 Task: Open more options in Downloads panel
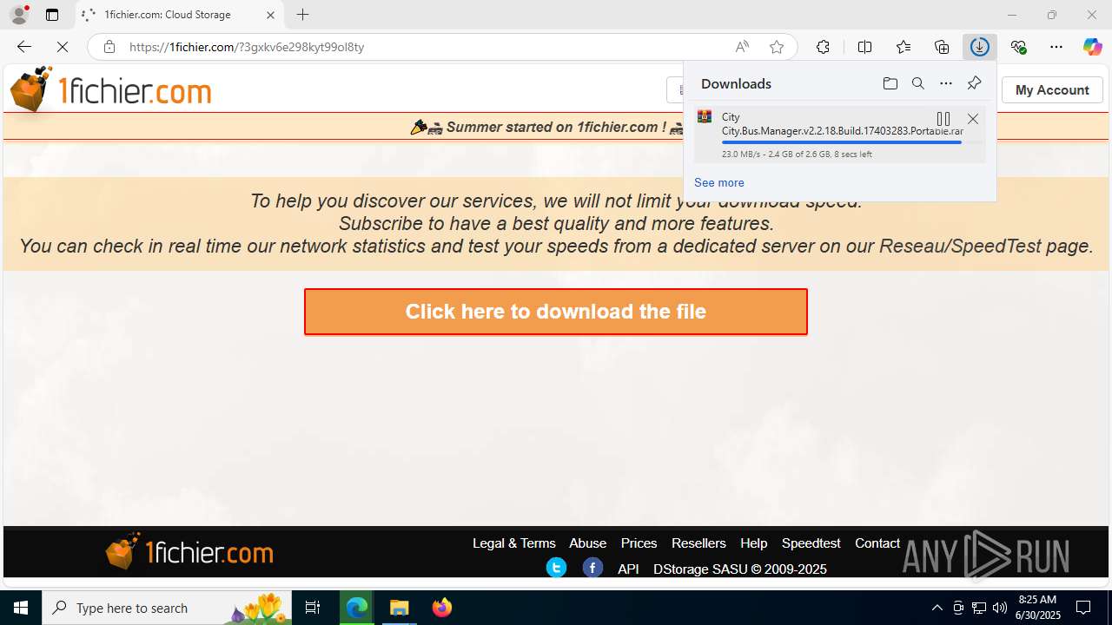click(946, 83)
